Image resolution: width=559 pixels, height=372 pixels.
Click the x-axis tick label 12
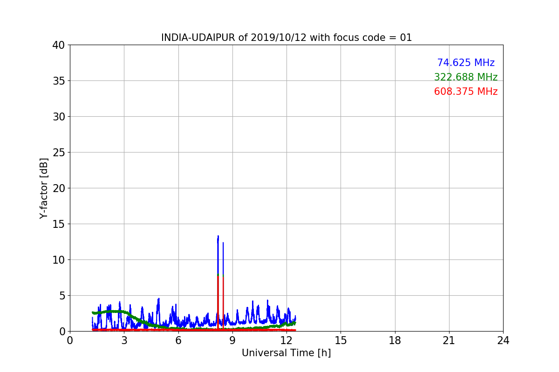pyautogui.click(x=286, y=340)
